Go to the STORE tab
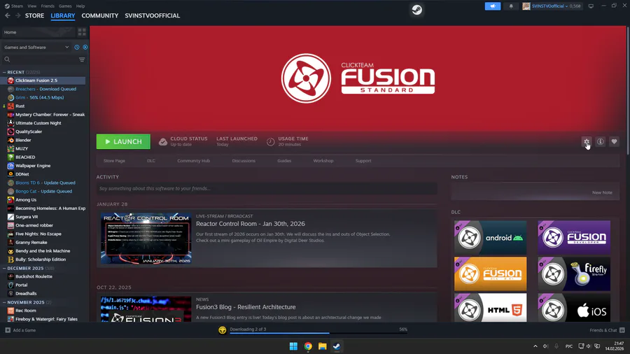This screenshot has height=354, width=630. point(34,15)
